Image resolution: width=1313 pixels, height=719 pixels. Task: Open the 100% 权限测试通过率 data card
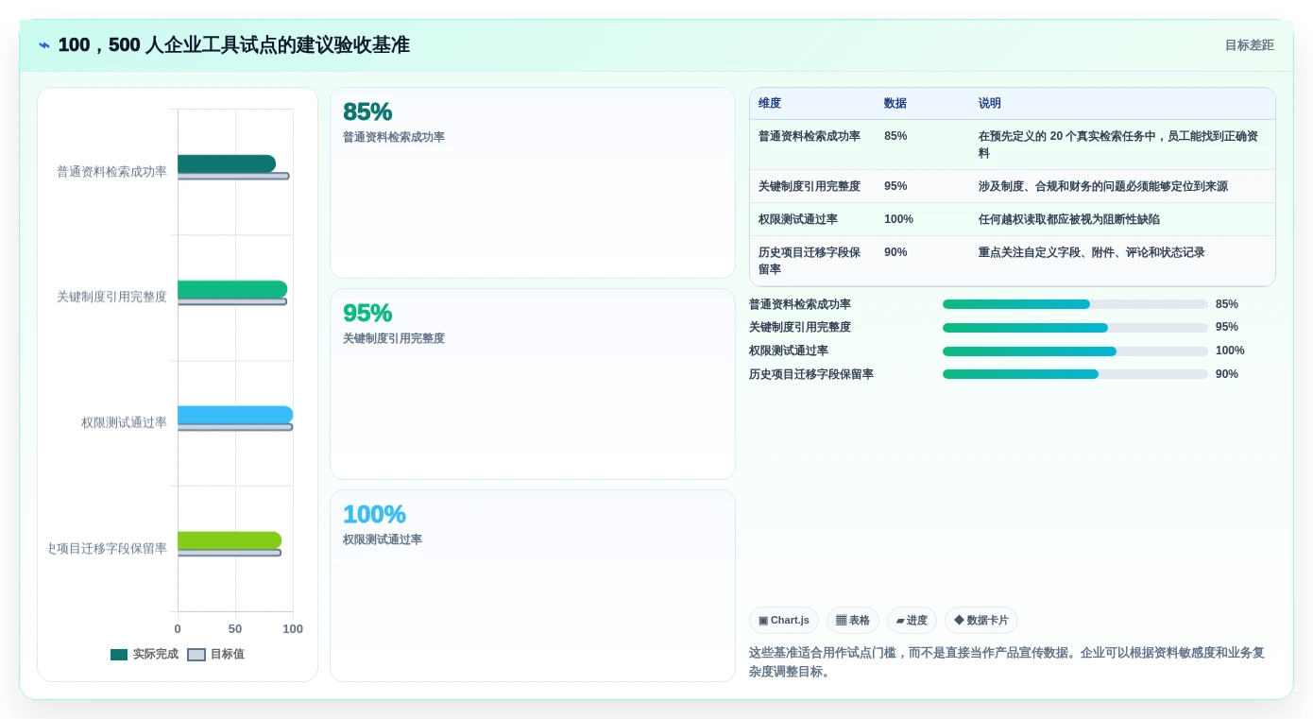pos(533,586)
